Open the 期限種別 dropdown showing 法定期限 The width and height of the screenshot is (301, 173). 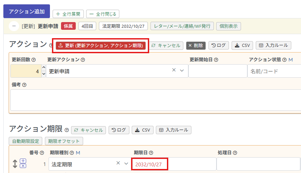pyautogui.click(x=126, y=164)
